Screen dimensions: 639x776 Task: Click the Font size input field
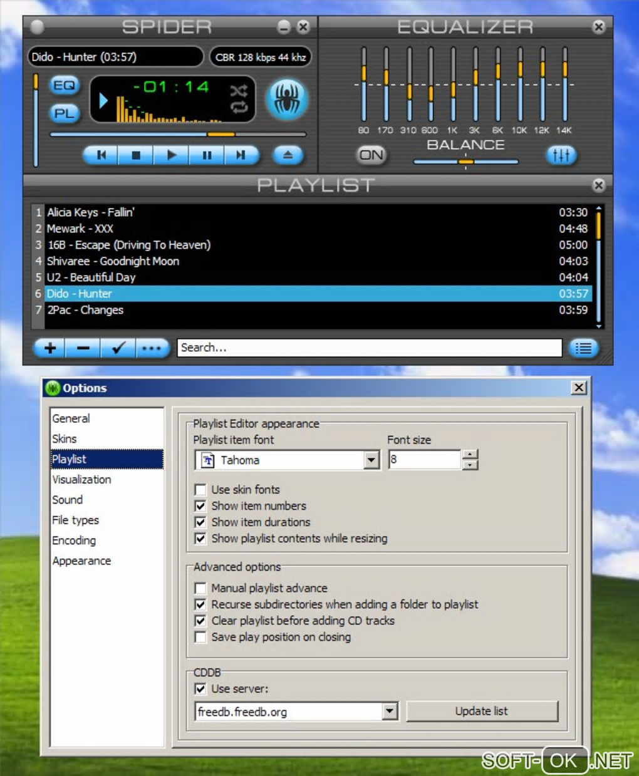click(x=425, y=460)
